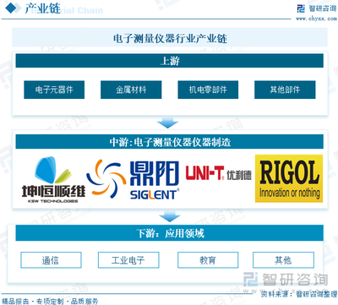Click the 电子测量仪器行业产业链 title

click(170, 39)
